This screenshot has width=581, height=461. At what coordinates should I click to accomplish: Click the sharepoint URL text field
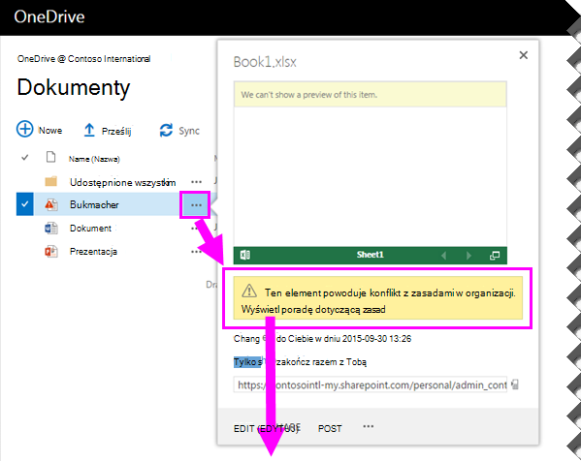[x=371, y=384]
